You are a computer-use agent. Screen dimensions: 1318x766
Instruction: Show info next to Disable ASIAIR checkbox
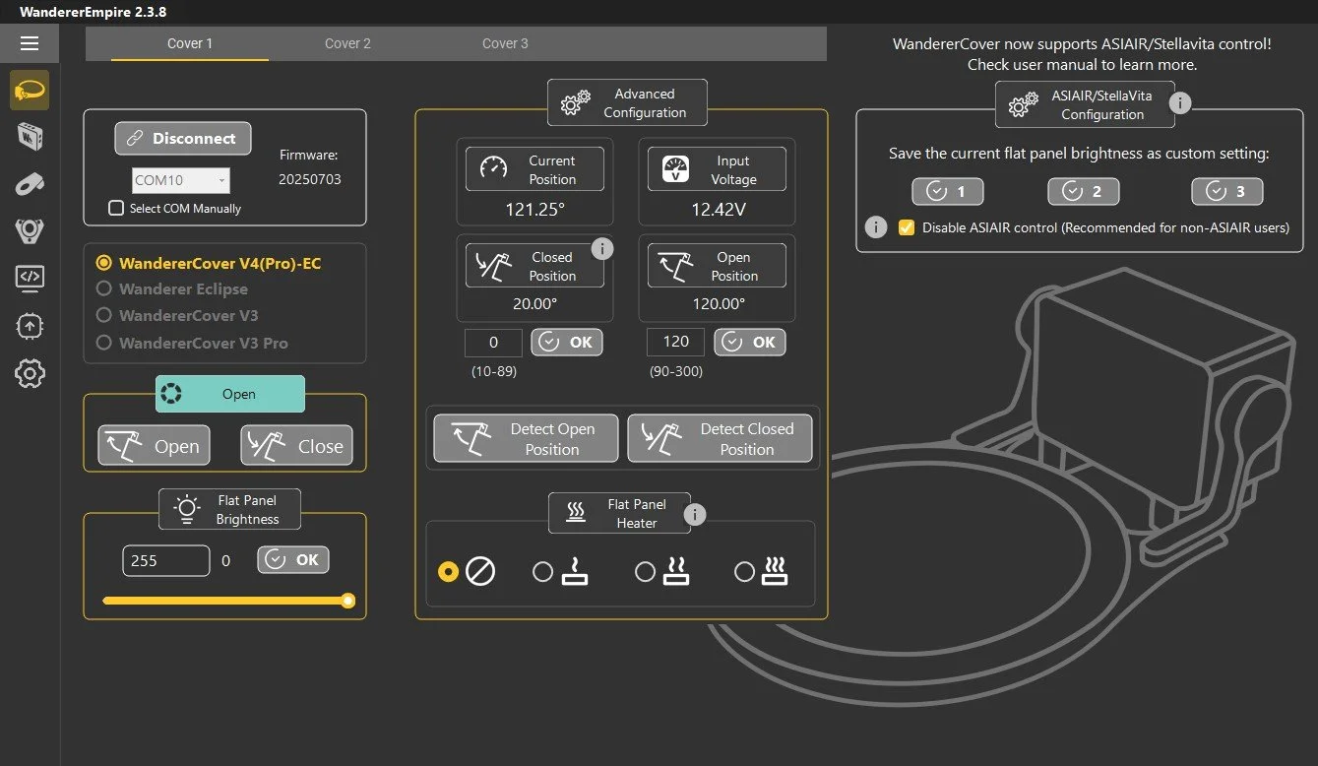pyautogui.click(x=876, y=227)
